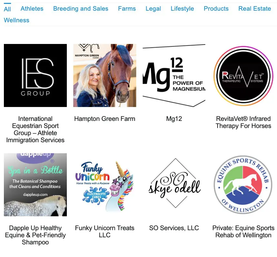
Task: Open the IES Group logo tile
Action: tap(35, 75)
